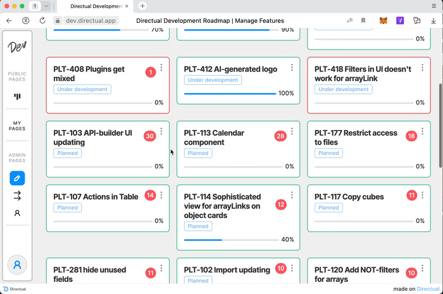Click the browser reload icon
The width and height of the screenshot is (443, 294).
42,20
